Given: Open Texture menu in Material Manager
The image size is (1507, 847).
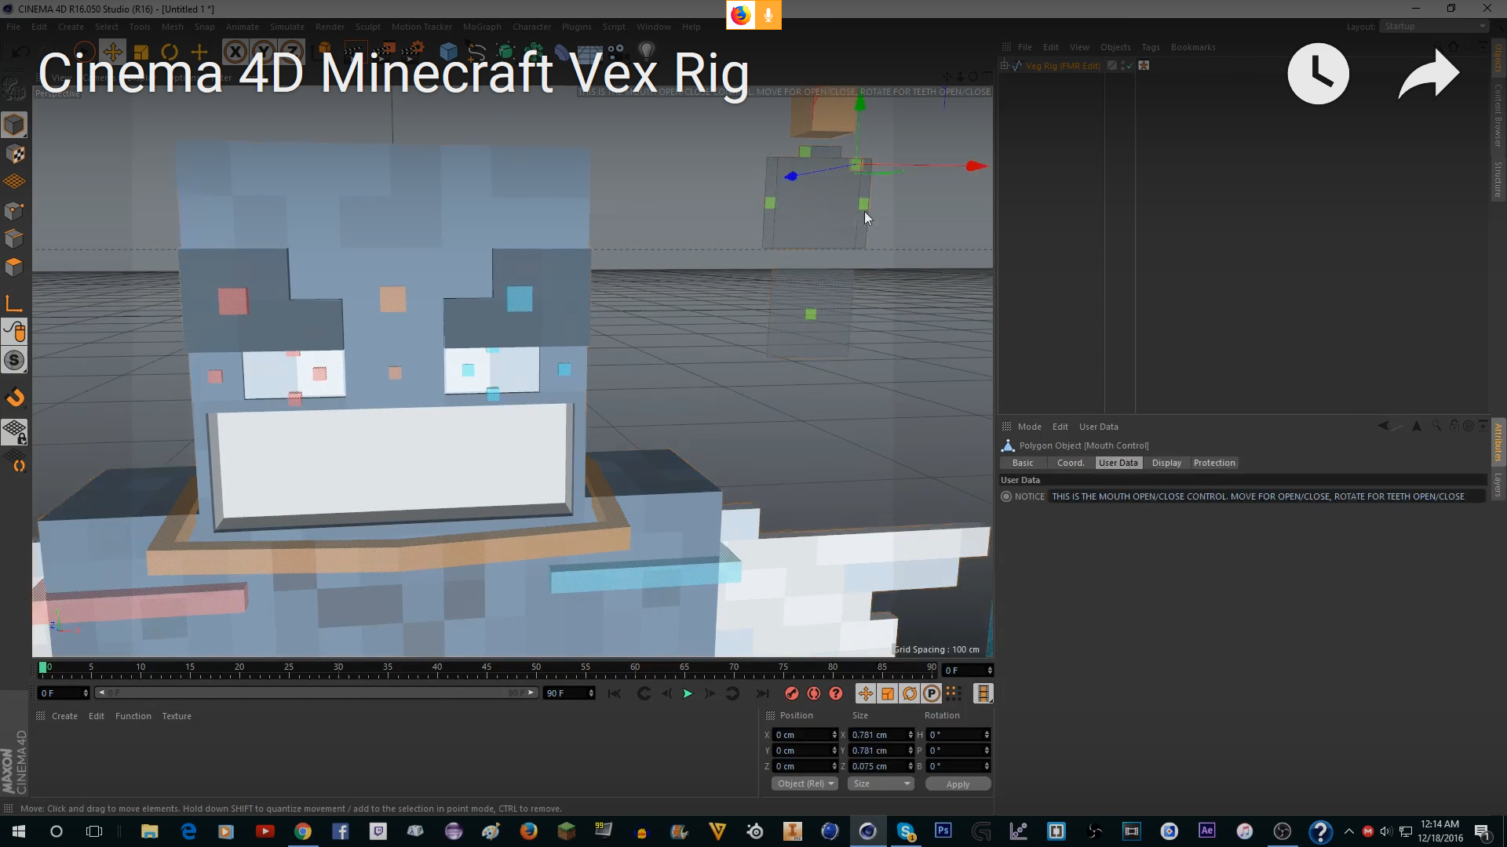Looking at the screenshot, I should (177, 716).
